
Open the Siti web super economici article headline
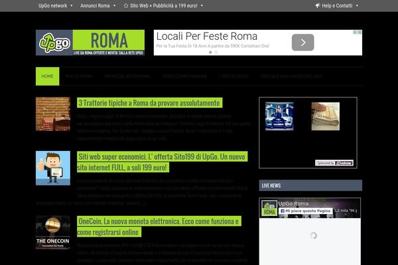pyautogui.click(x=162, y=162)
